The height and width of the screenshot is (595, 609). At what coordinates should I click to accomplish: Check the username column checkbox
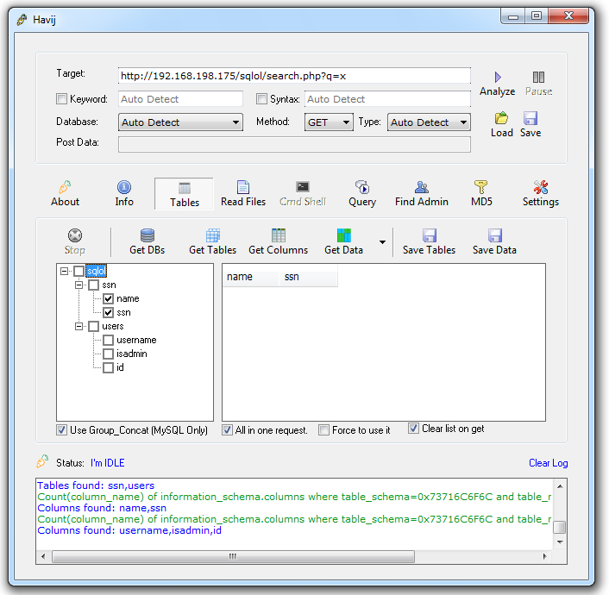tap(108, 341)
